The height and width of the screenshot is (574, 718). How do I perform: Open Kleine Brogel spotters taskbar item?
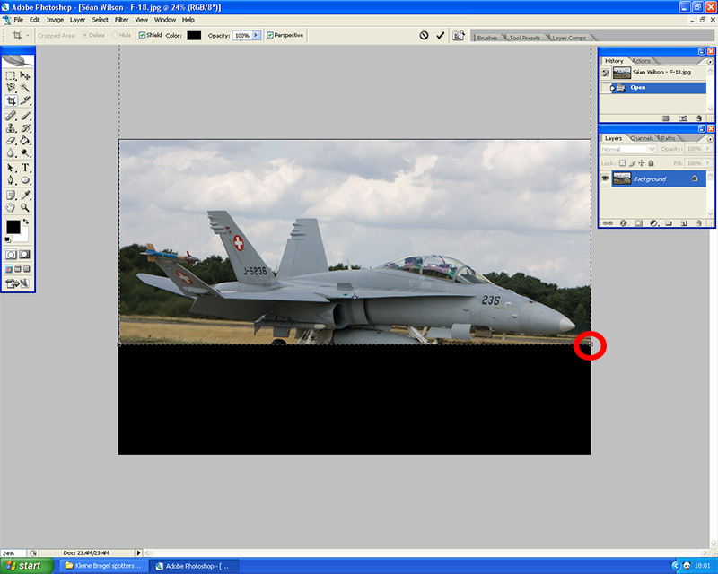(103, 566)
